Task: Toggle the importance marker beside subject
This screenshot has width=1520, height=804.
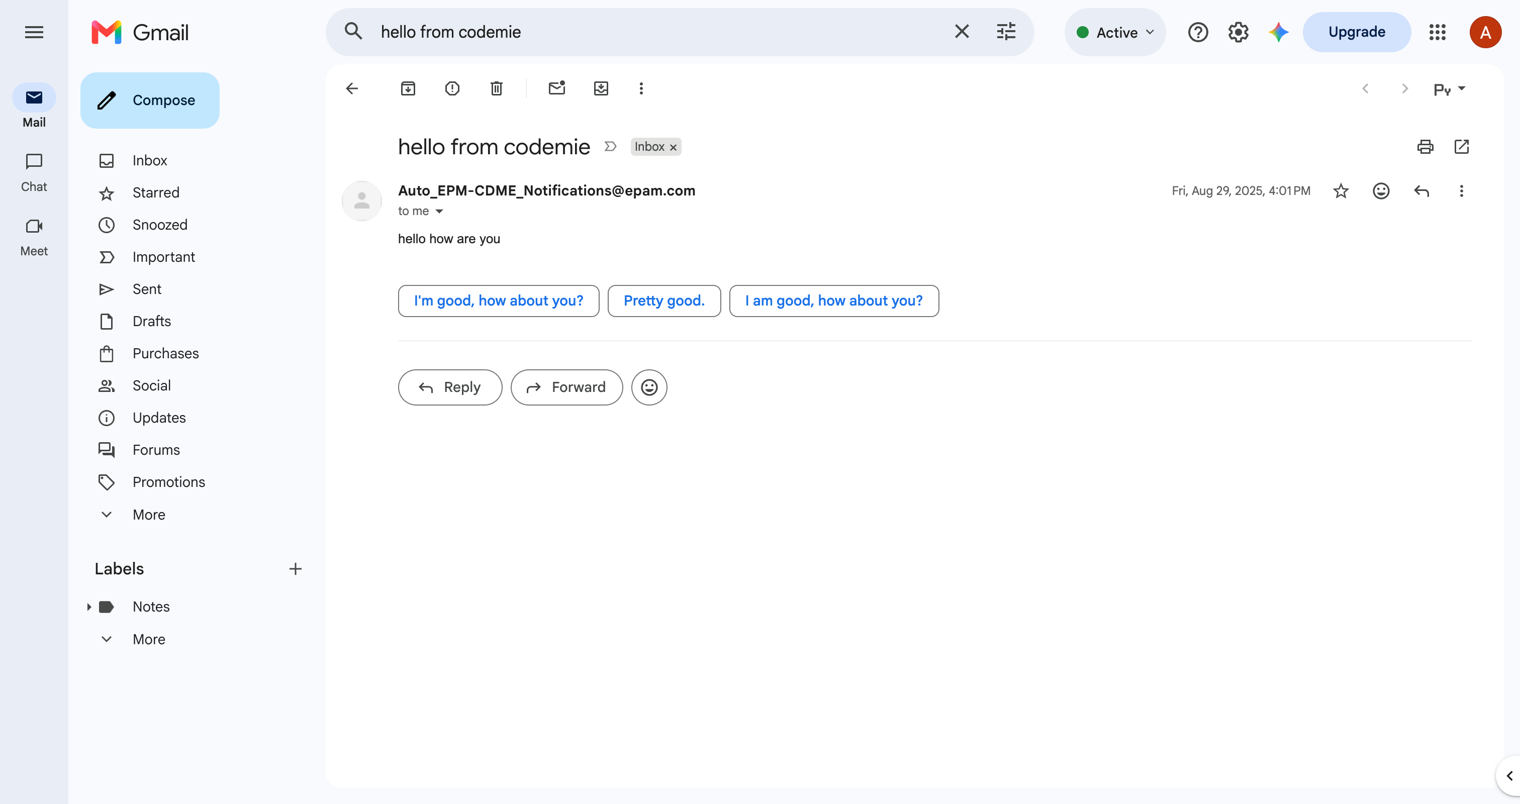Action: [610, 146]
